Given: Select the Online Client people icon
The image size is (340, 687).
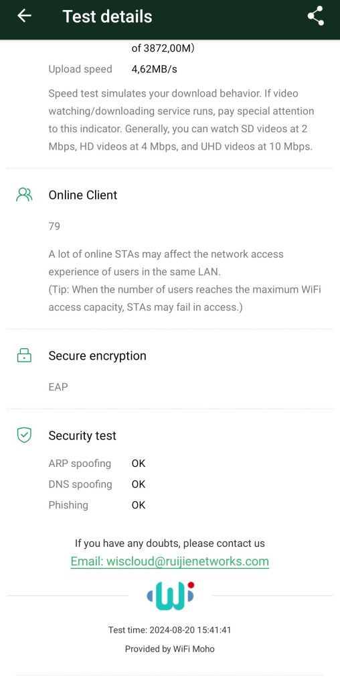Looking at the screenshot, I should [x=24, y=195].
